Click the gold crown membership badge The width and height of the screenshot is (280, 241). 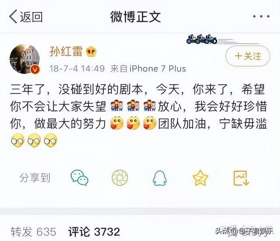(91, 52)
